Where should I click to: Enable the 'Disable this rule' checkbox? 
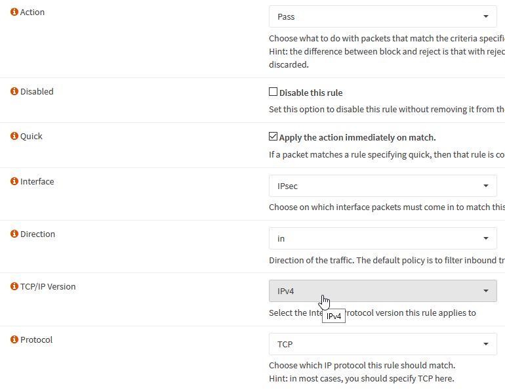tap(273, 93)
